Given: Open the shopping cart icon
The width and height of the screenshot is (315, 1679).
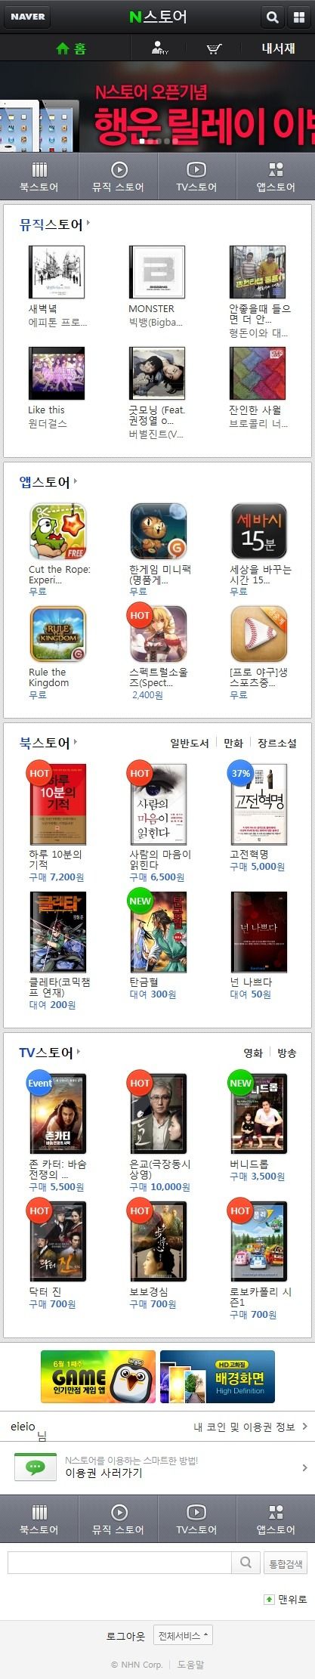Looking at the screenshot, I should tap(214, 49).
